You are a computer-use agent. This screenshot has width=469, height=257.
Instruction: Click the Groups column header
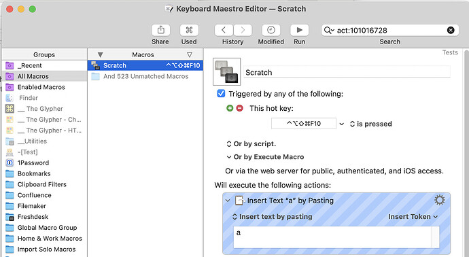pos(44,54)
